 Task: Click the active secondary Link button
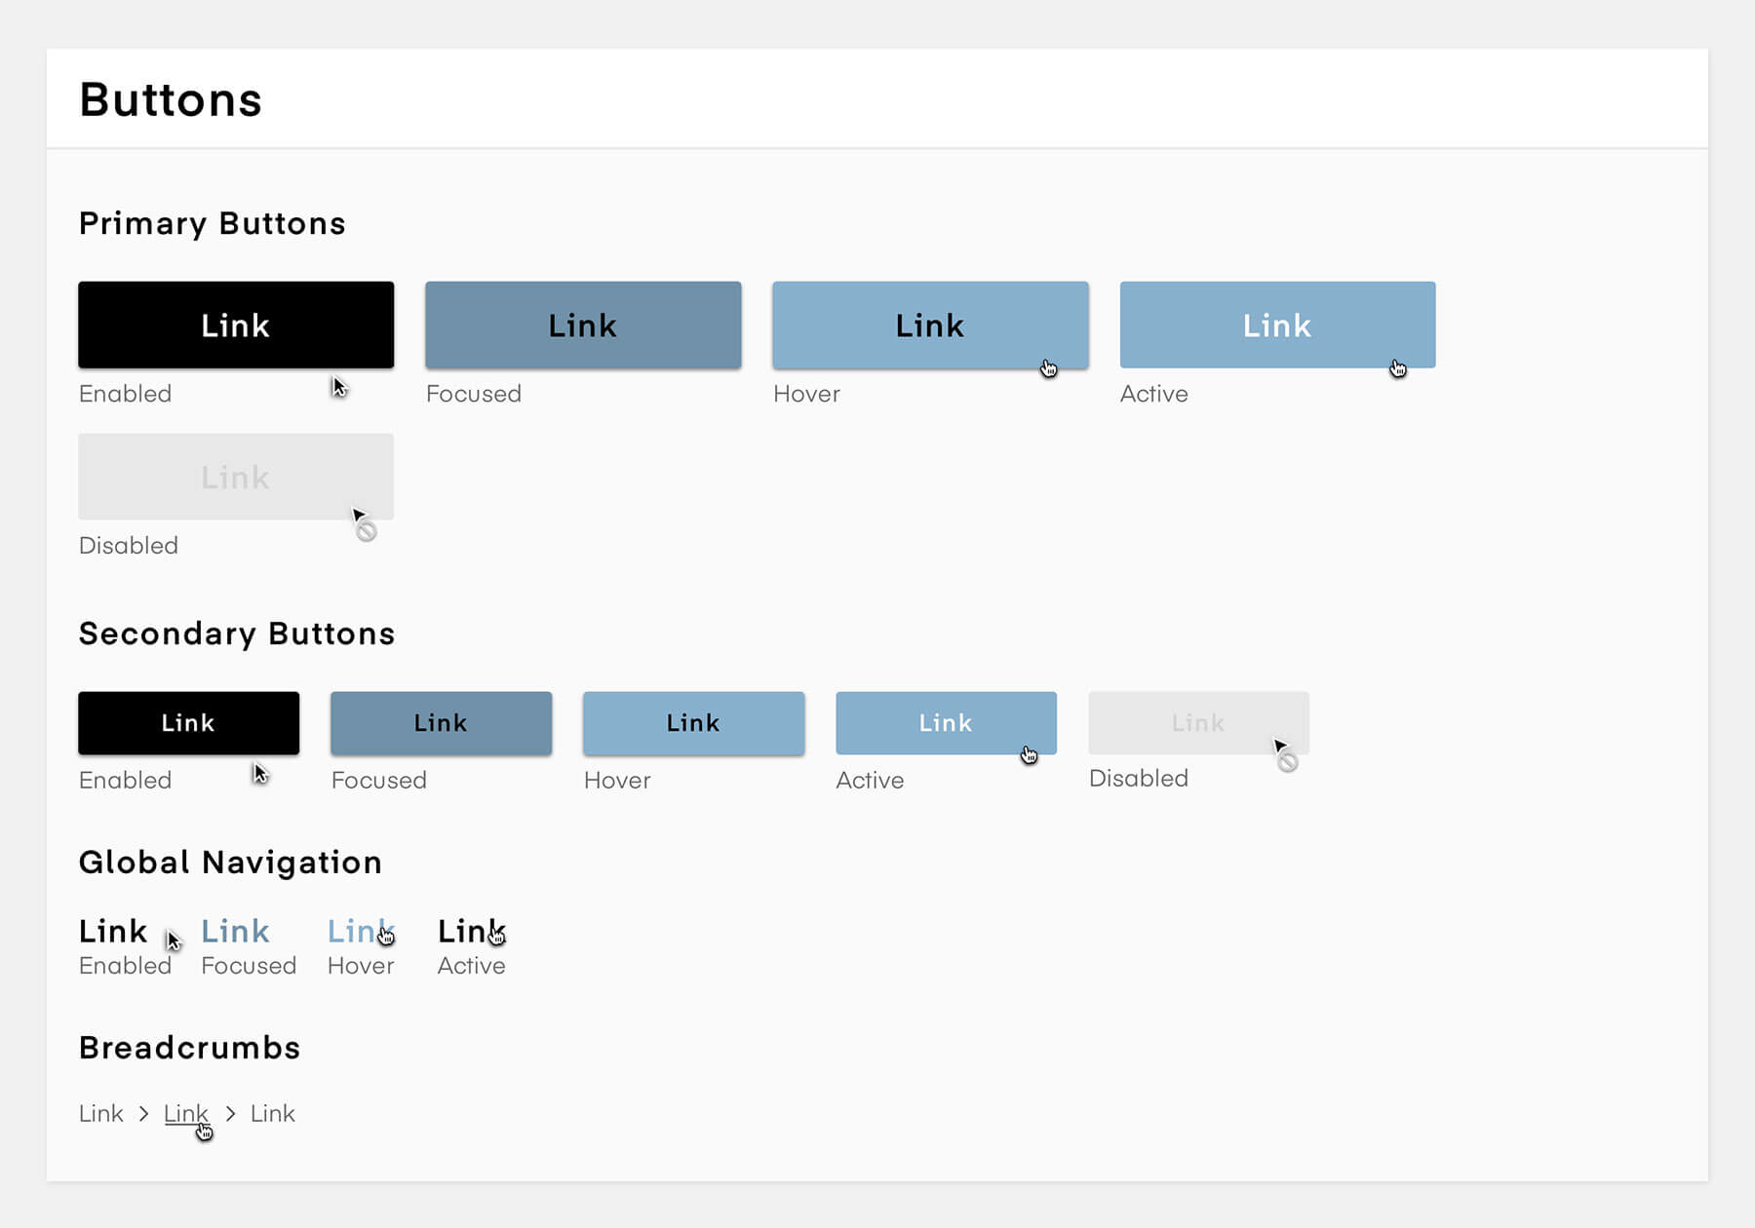pos(945,723)
